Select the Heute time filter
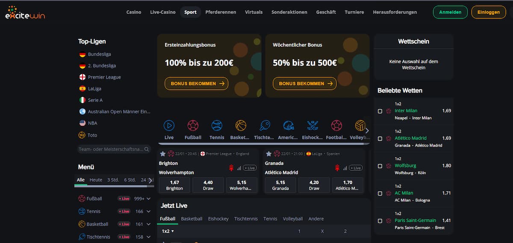 tap(96, 180)
